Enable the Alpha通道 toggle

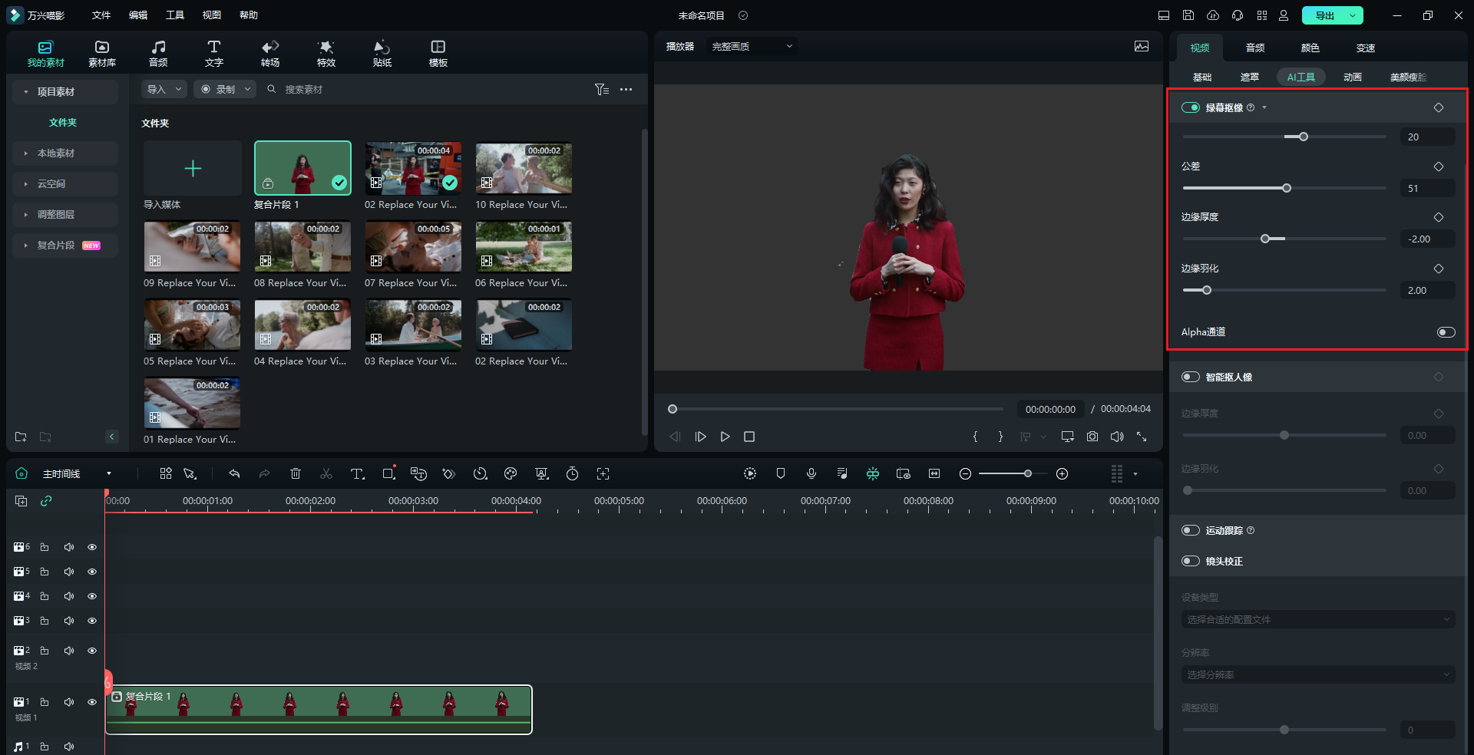tap(1446, 332)
